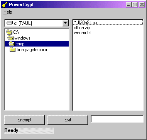The height and width of the screenshot is (140, 147).
Task: Click the Encrypt button
Action: tap(24, 120)
